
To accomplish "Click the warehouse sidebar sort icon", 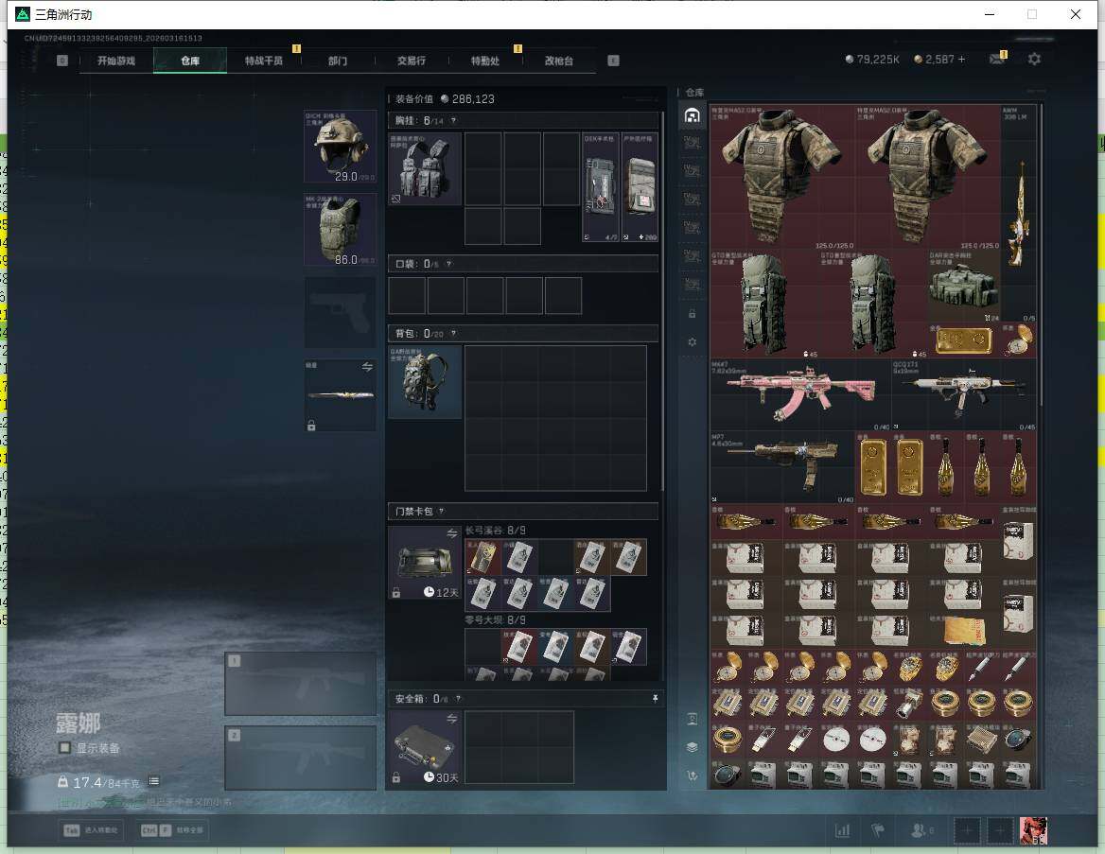I will 692,776.
